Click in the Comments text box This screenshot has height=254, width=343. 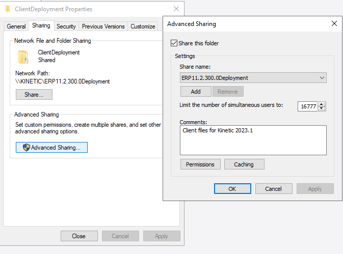tap(253, 140)
